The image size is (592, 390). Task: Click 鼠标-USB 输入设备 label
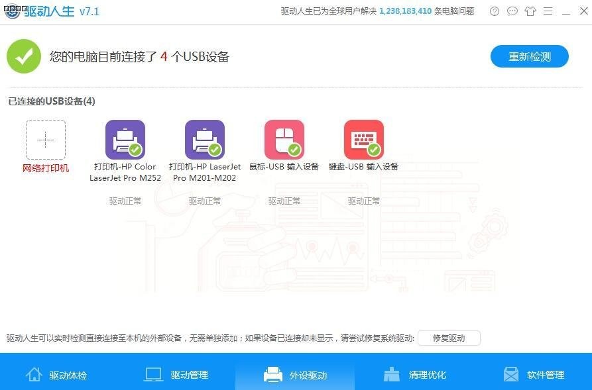pyautogui.click(x=284, y=167)
